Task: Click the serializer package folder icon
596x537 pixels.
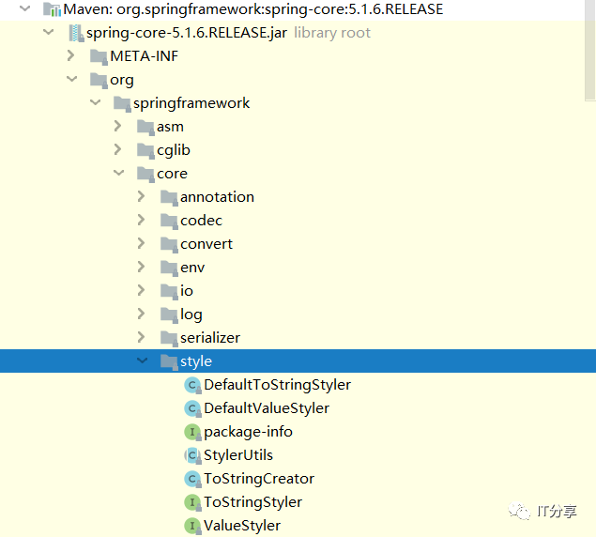Action: [x=170, y=338]
